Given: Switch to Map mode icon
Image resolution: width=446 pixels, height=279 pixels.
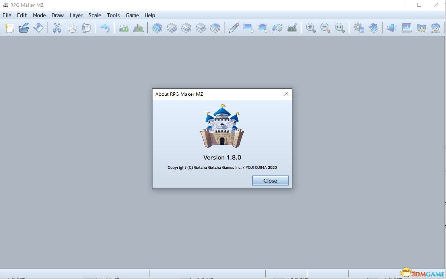Looking at the screenshot, I should point(124,28).
